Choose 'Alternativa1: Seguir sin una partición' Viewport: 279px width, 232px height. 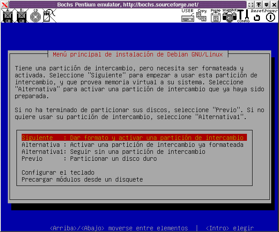(x=114, y=152)
